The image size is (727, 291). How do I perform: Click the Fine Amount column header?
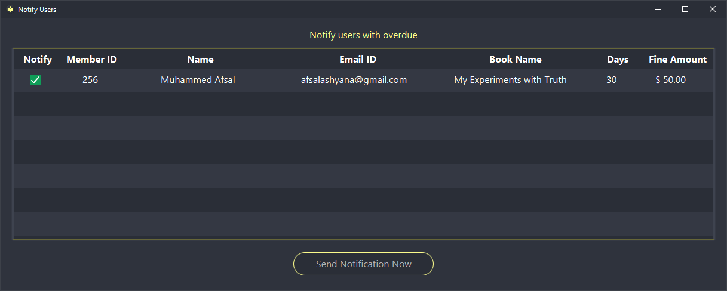pyautogui.click(x=677, y=60)
